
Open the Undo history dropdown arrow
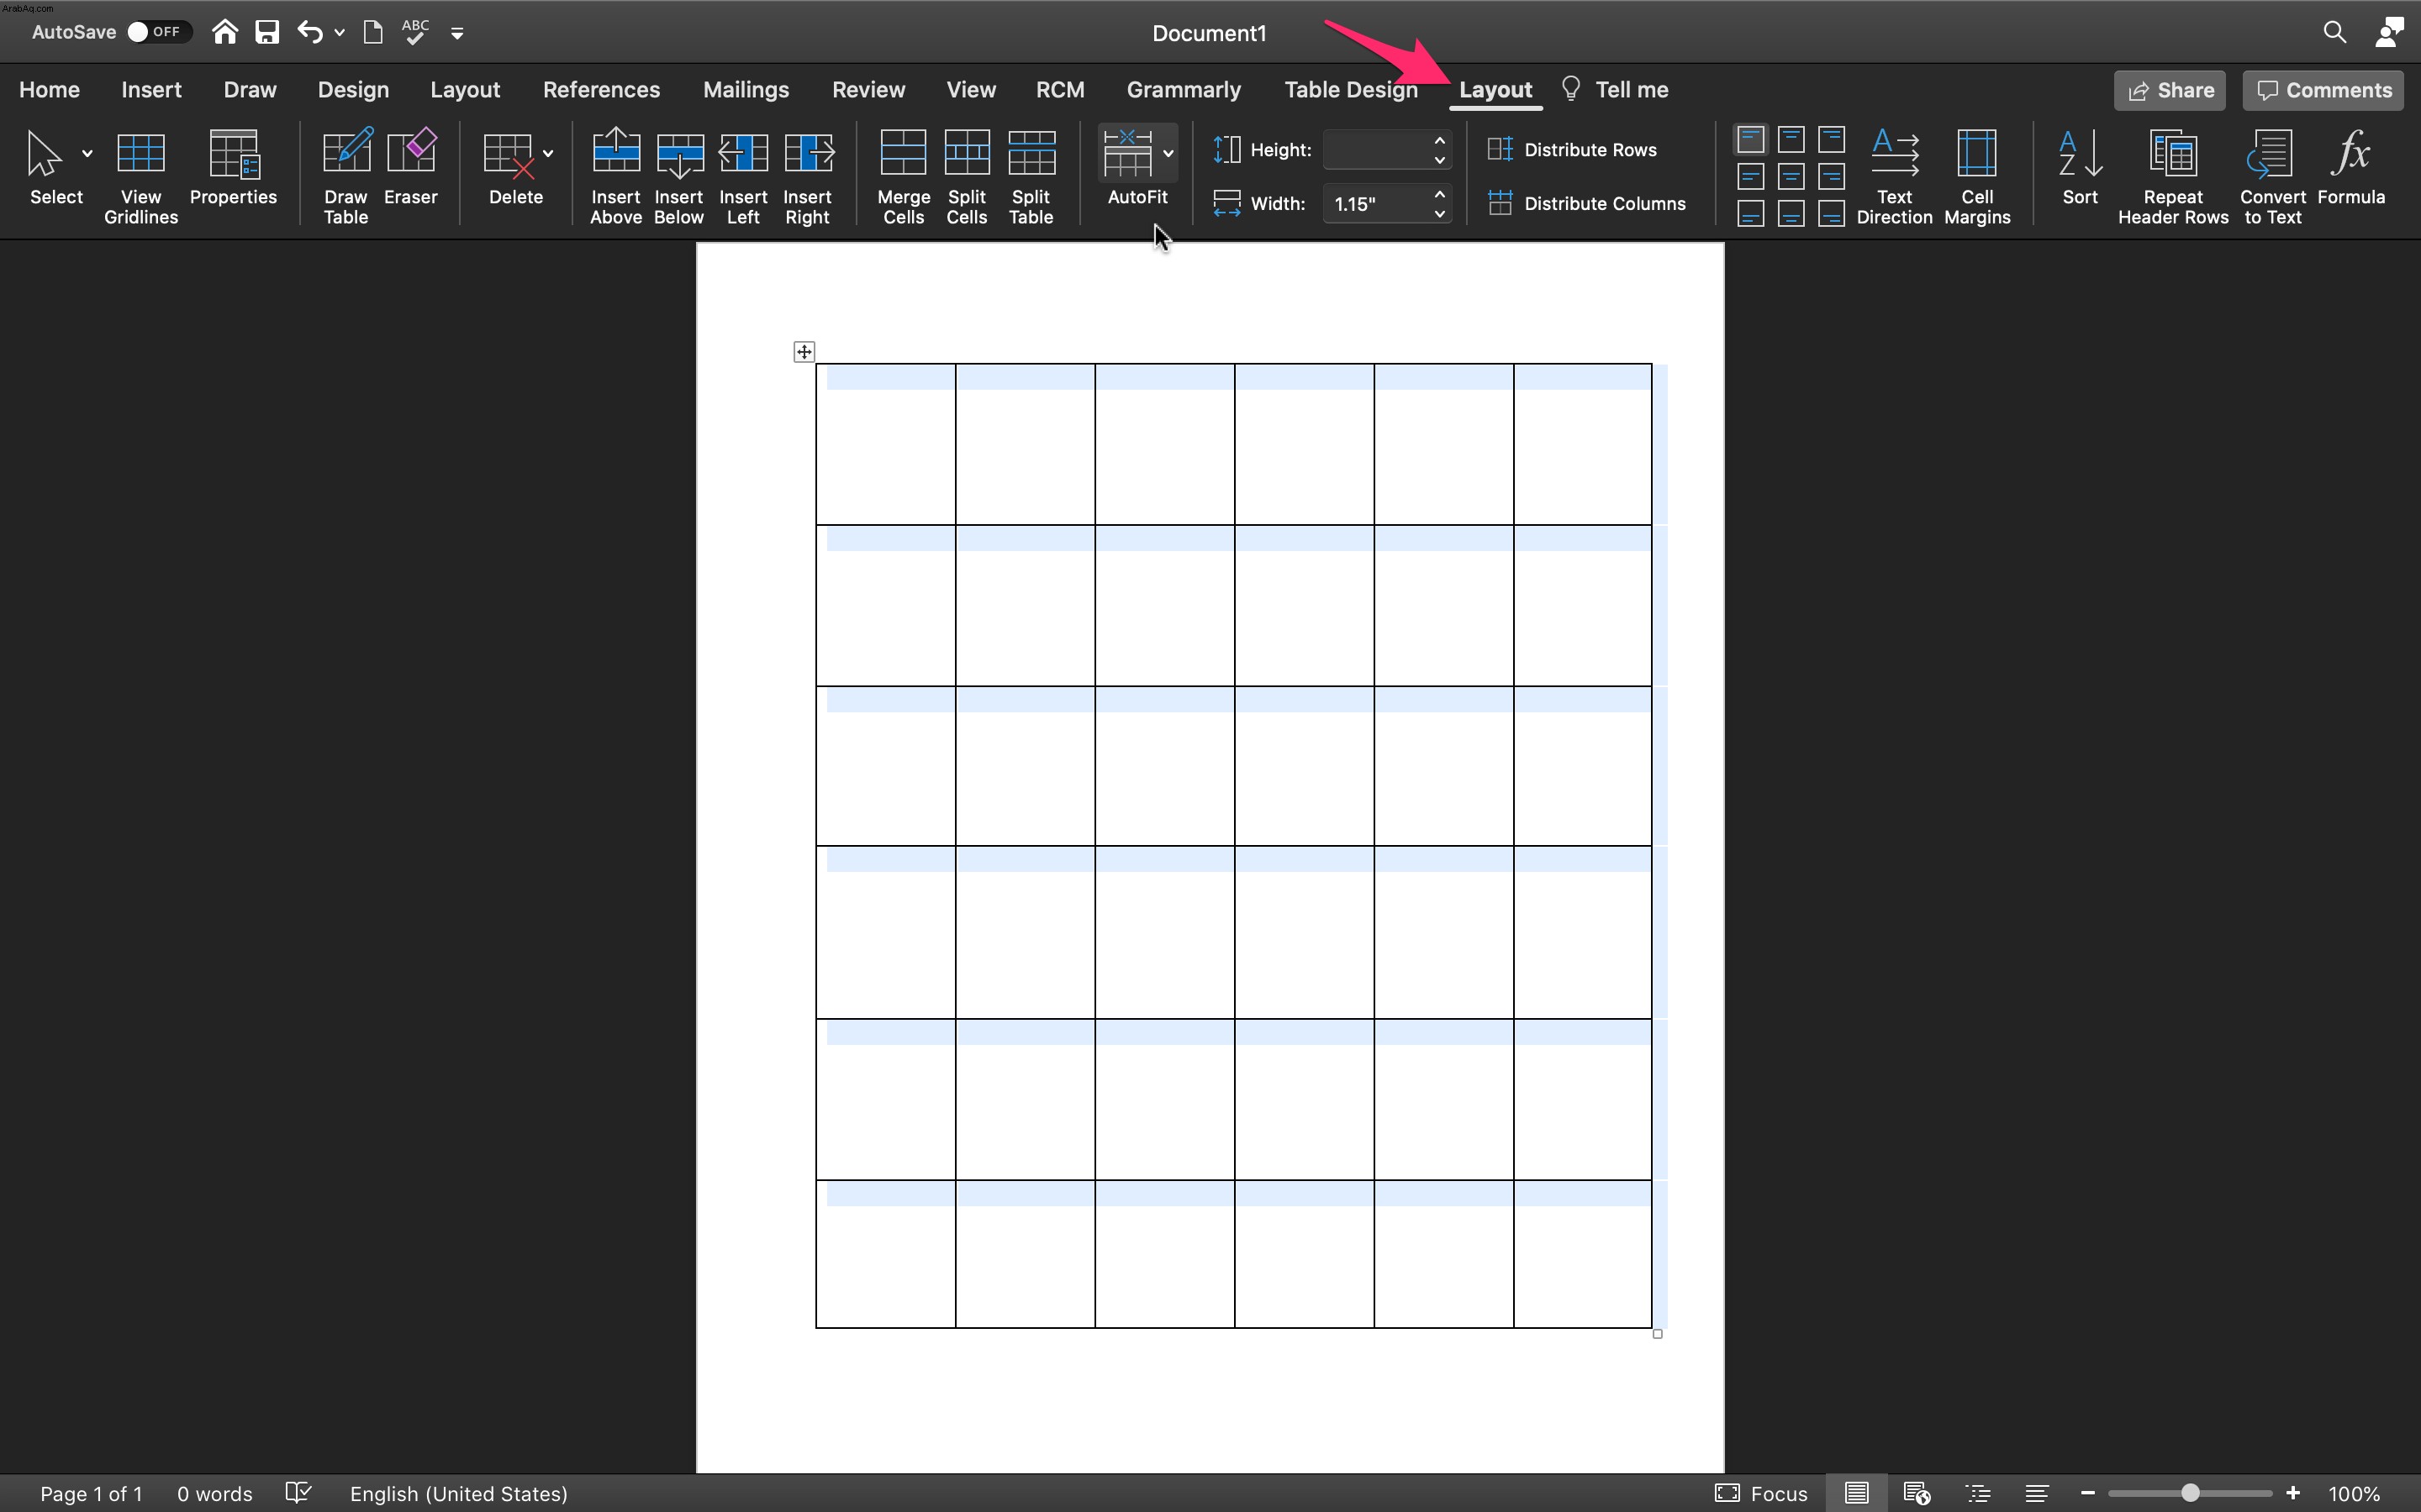coord(340,33)
